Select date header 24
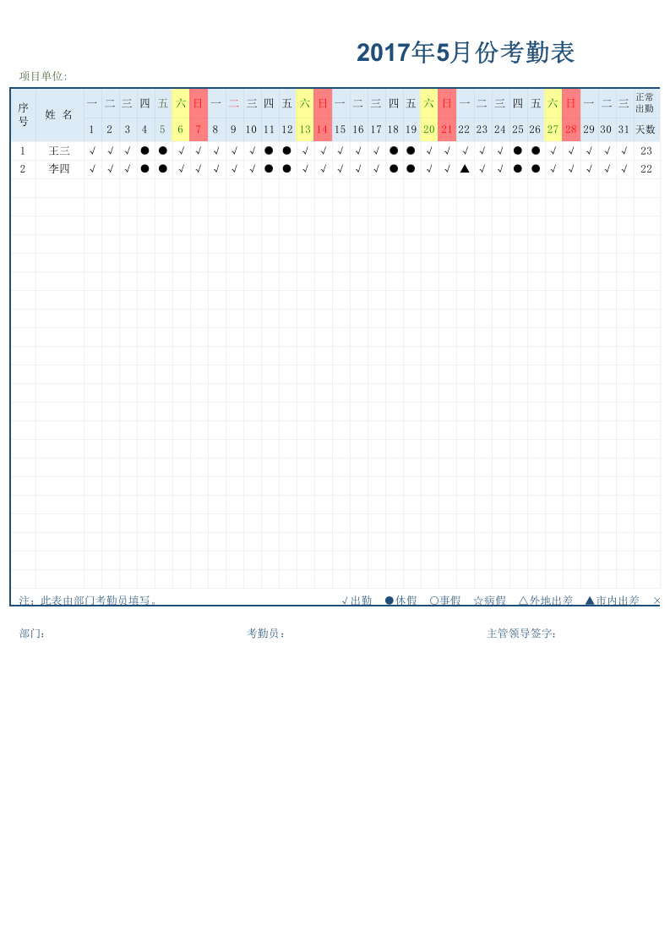This screenshot has height=949, width=670. point(500,129)
